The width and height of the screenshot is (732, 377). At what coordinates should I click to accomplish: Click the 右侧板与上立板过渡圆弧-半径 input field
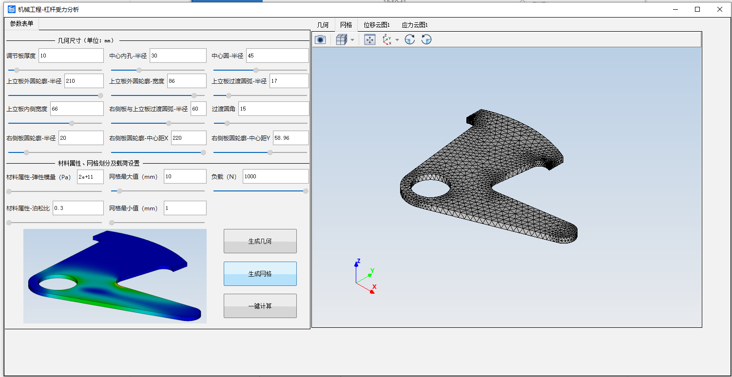coord(198,109)
